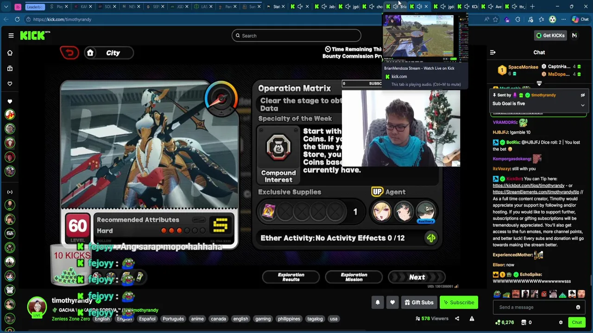
Task: Open Exploration Results in game
Action: click(291, 277)
